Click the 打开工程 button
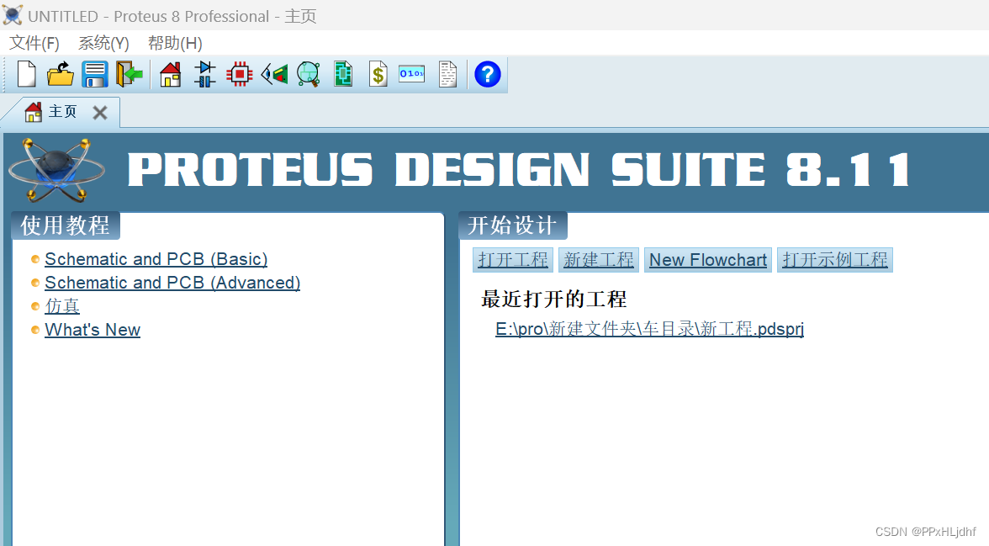989x546 pixels. pos(513,260)
